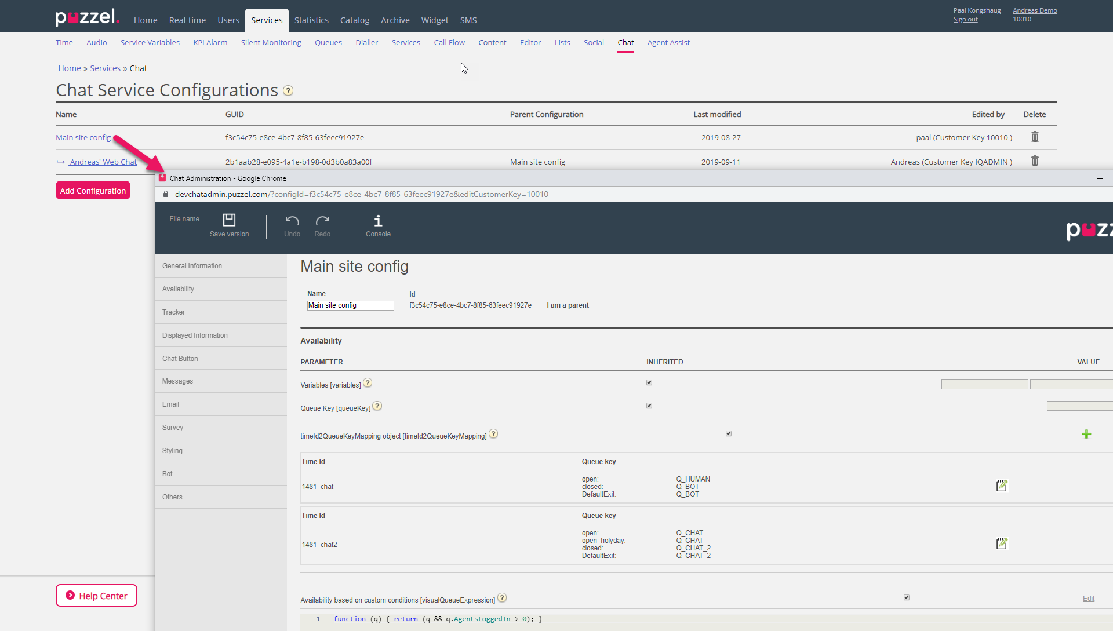Toggle inherited checkbox for Variables
Viewport: 1113px width, 631px height.
pyautogui.click(x=649, y=383)
